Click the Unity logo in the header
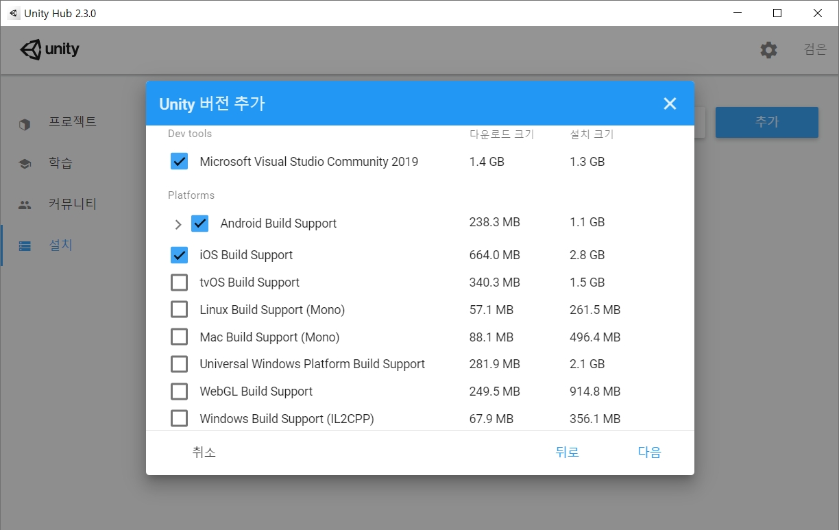The height and width of the screenshot is (530, 839). (x=49, y=49)
